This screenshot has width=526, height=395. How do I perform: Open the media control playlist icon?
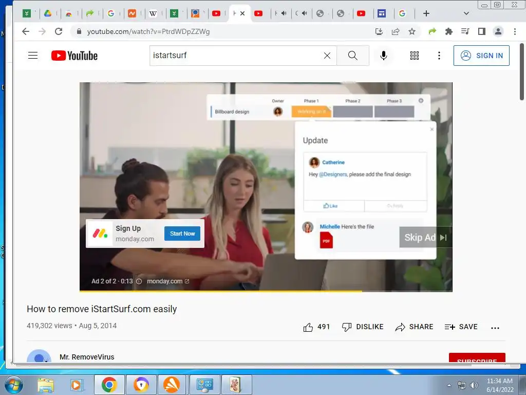[x=465, y=31]
